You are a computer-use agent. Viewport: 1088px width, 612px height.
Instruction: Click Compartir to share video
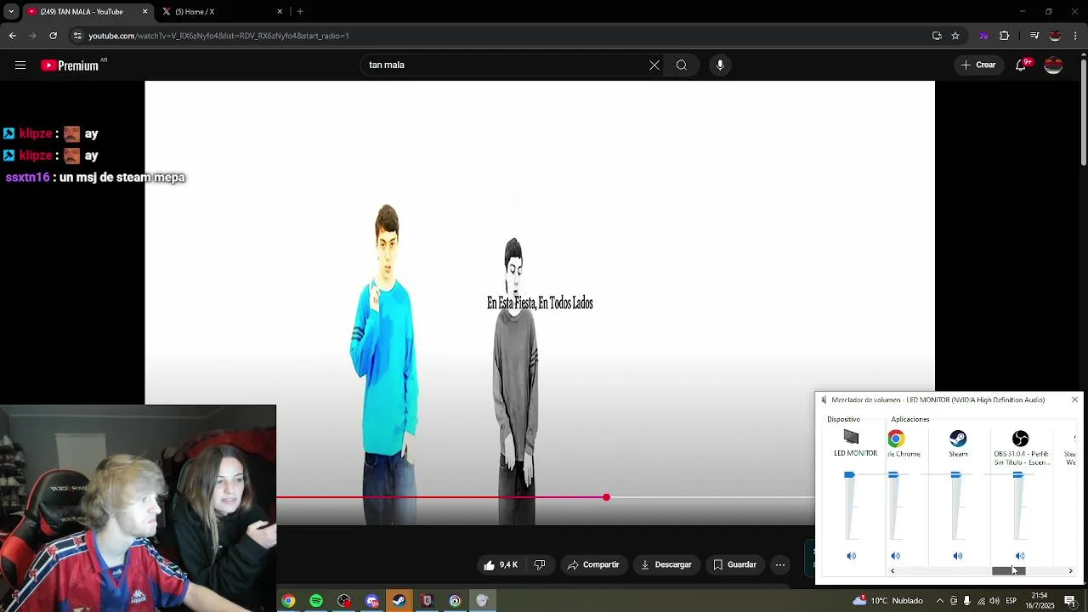(x=593, y=564)
